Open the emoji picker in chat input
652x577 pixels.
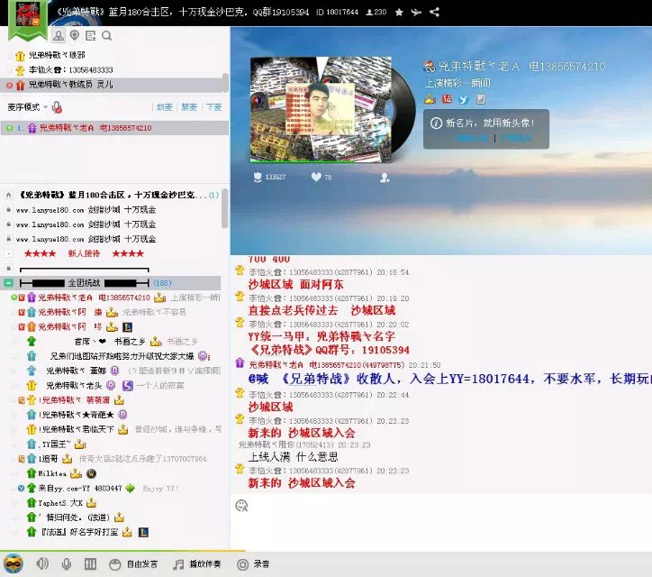click(241, 506)
